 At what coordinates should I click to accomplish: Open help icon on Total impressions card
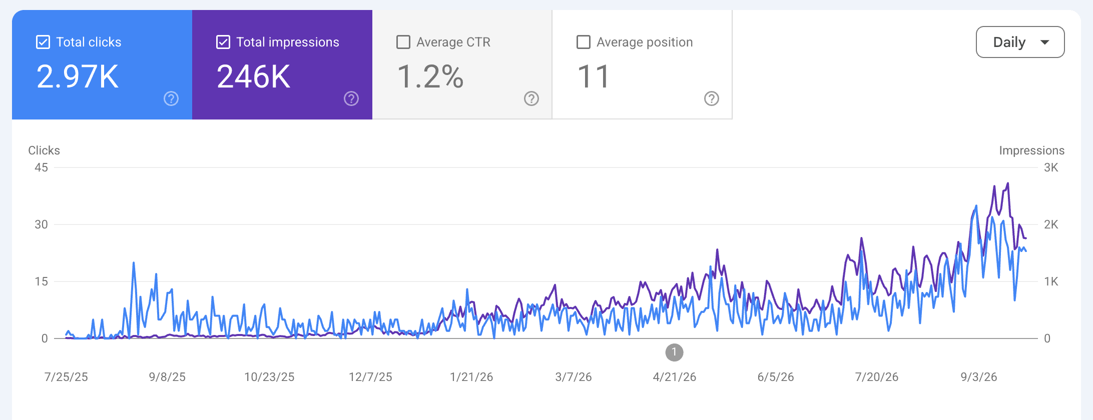tap(351, 98)
